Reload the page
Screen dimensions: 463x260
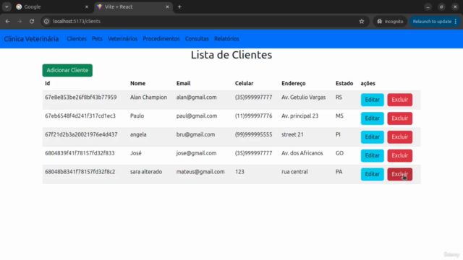click(x=32, y=21)
